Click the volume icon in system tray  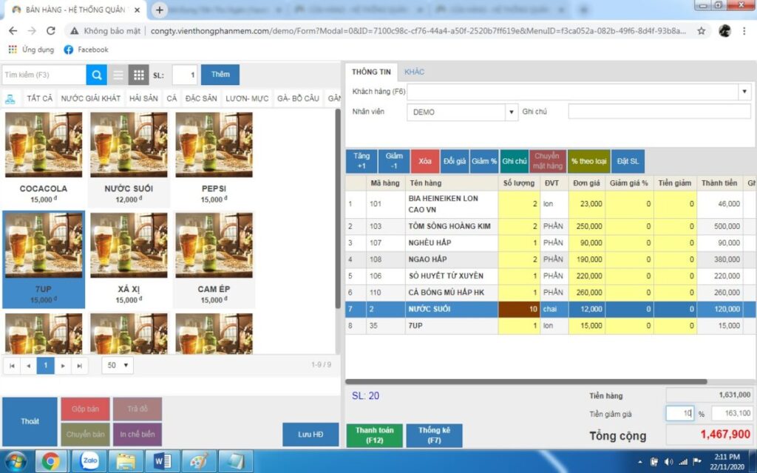[668, 462]
